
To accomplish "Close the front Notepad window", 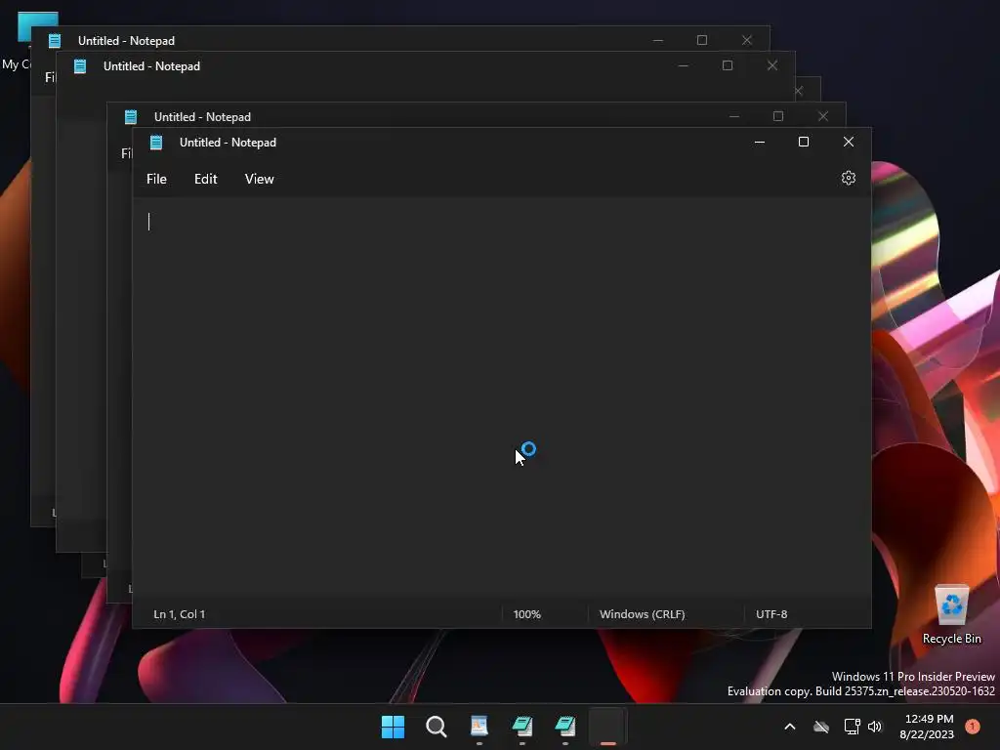I will point(849,143).
